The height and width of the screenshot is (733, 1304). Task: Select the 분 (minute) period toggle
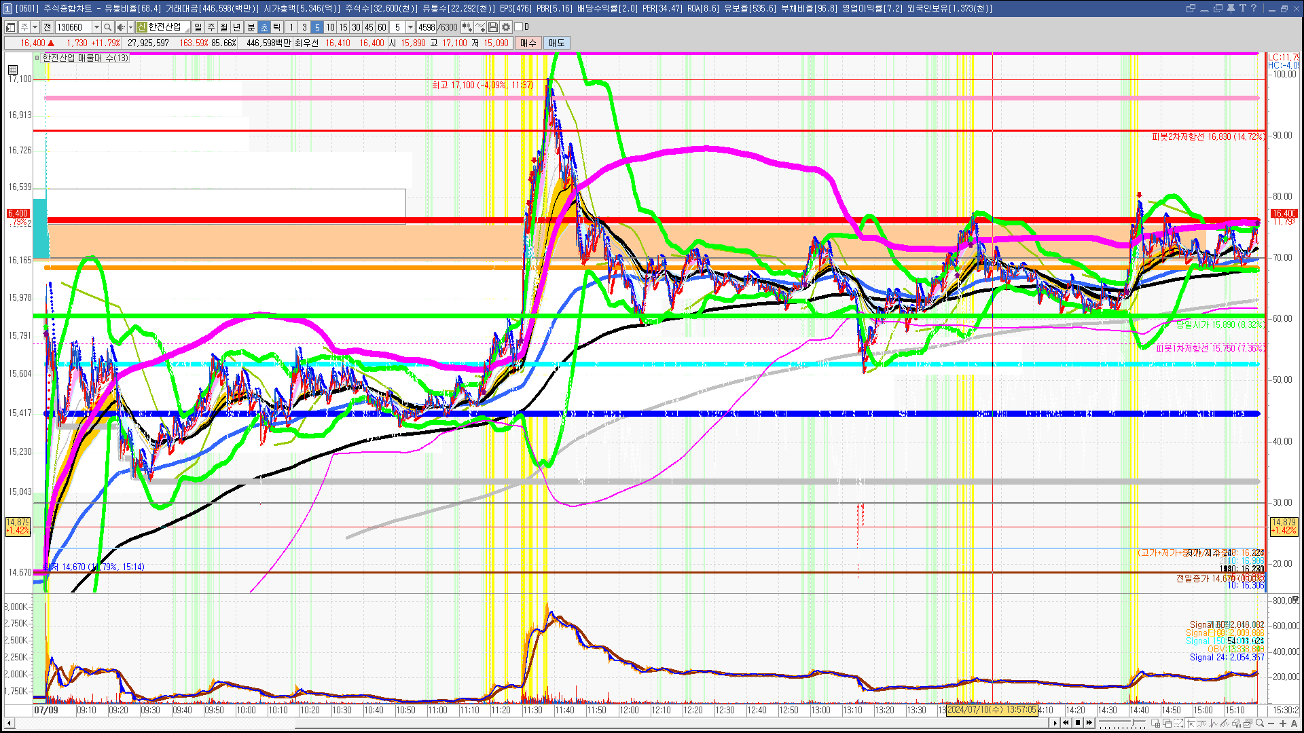(251, 27)
